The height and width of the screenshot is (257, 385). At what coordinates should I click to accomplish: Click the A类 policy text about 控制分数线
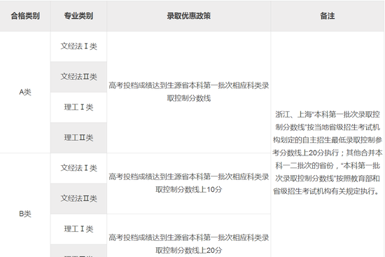188,92
